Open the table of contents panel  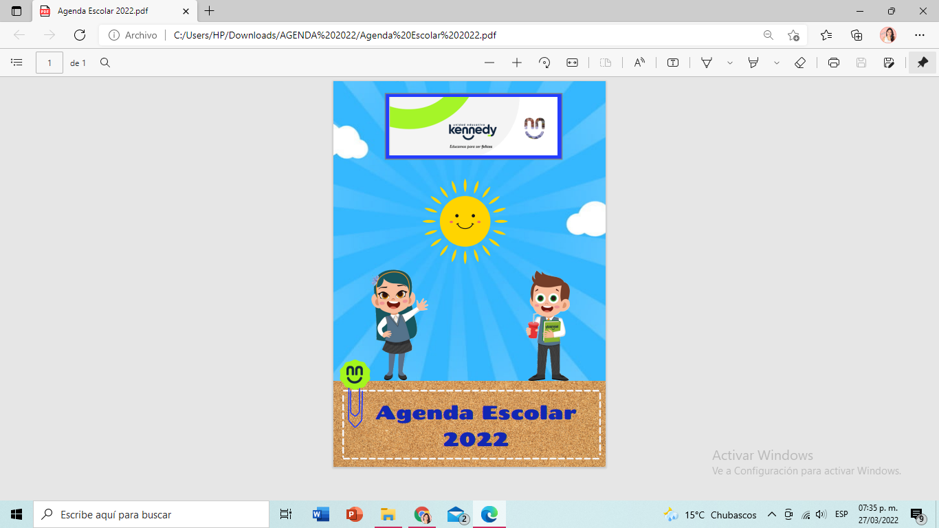pos(16,62)
